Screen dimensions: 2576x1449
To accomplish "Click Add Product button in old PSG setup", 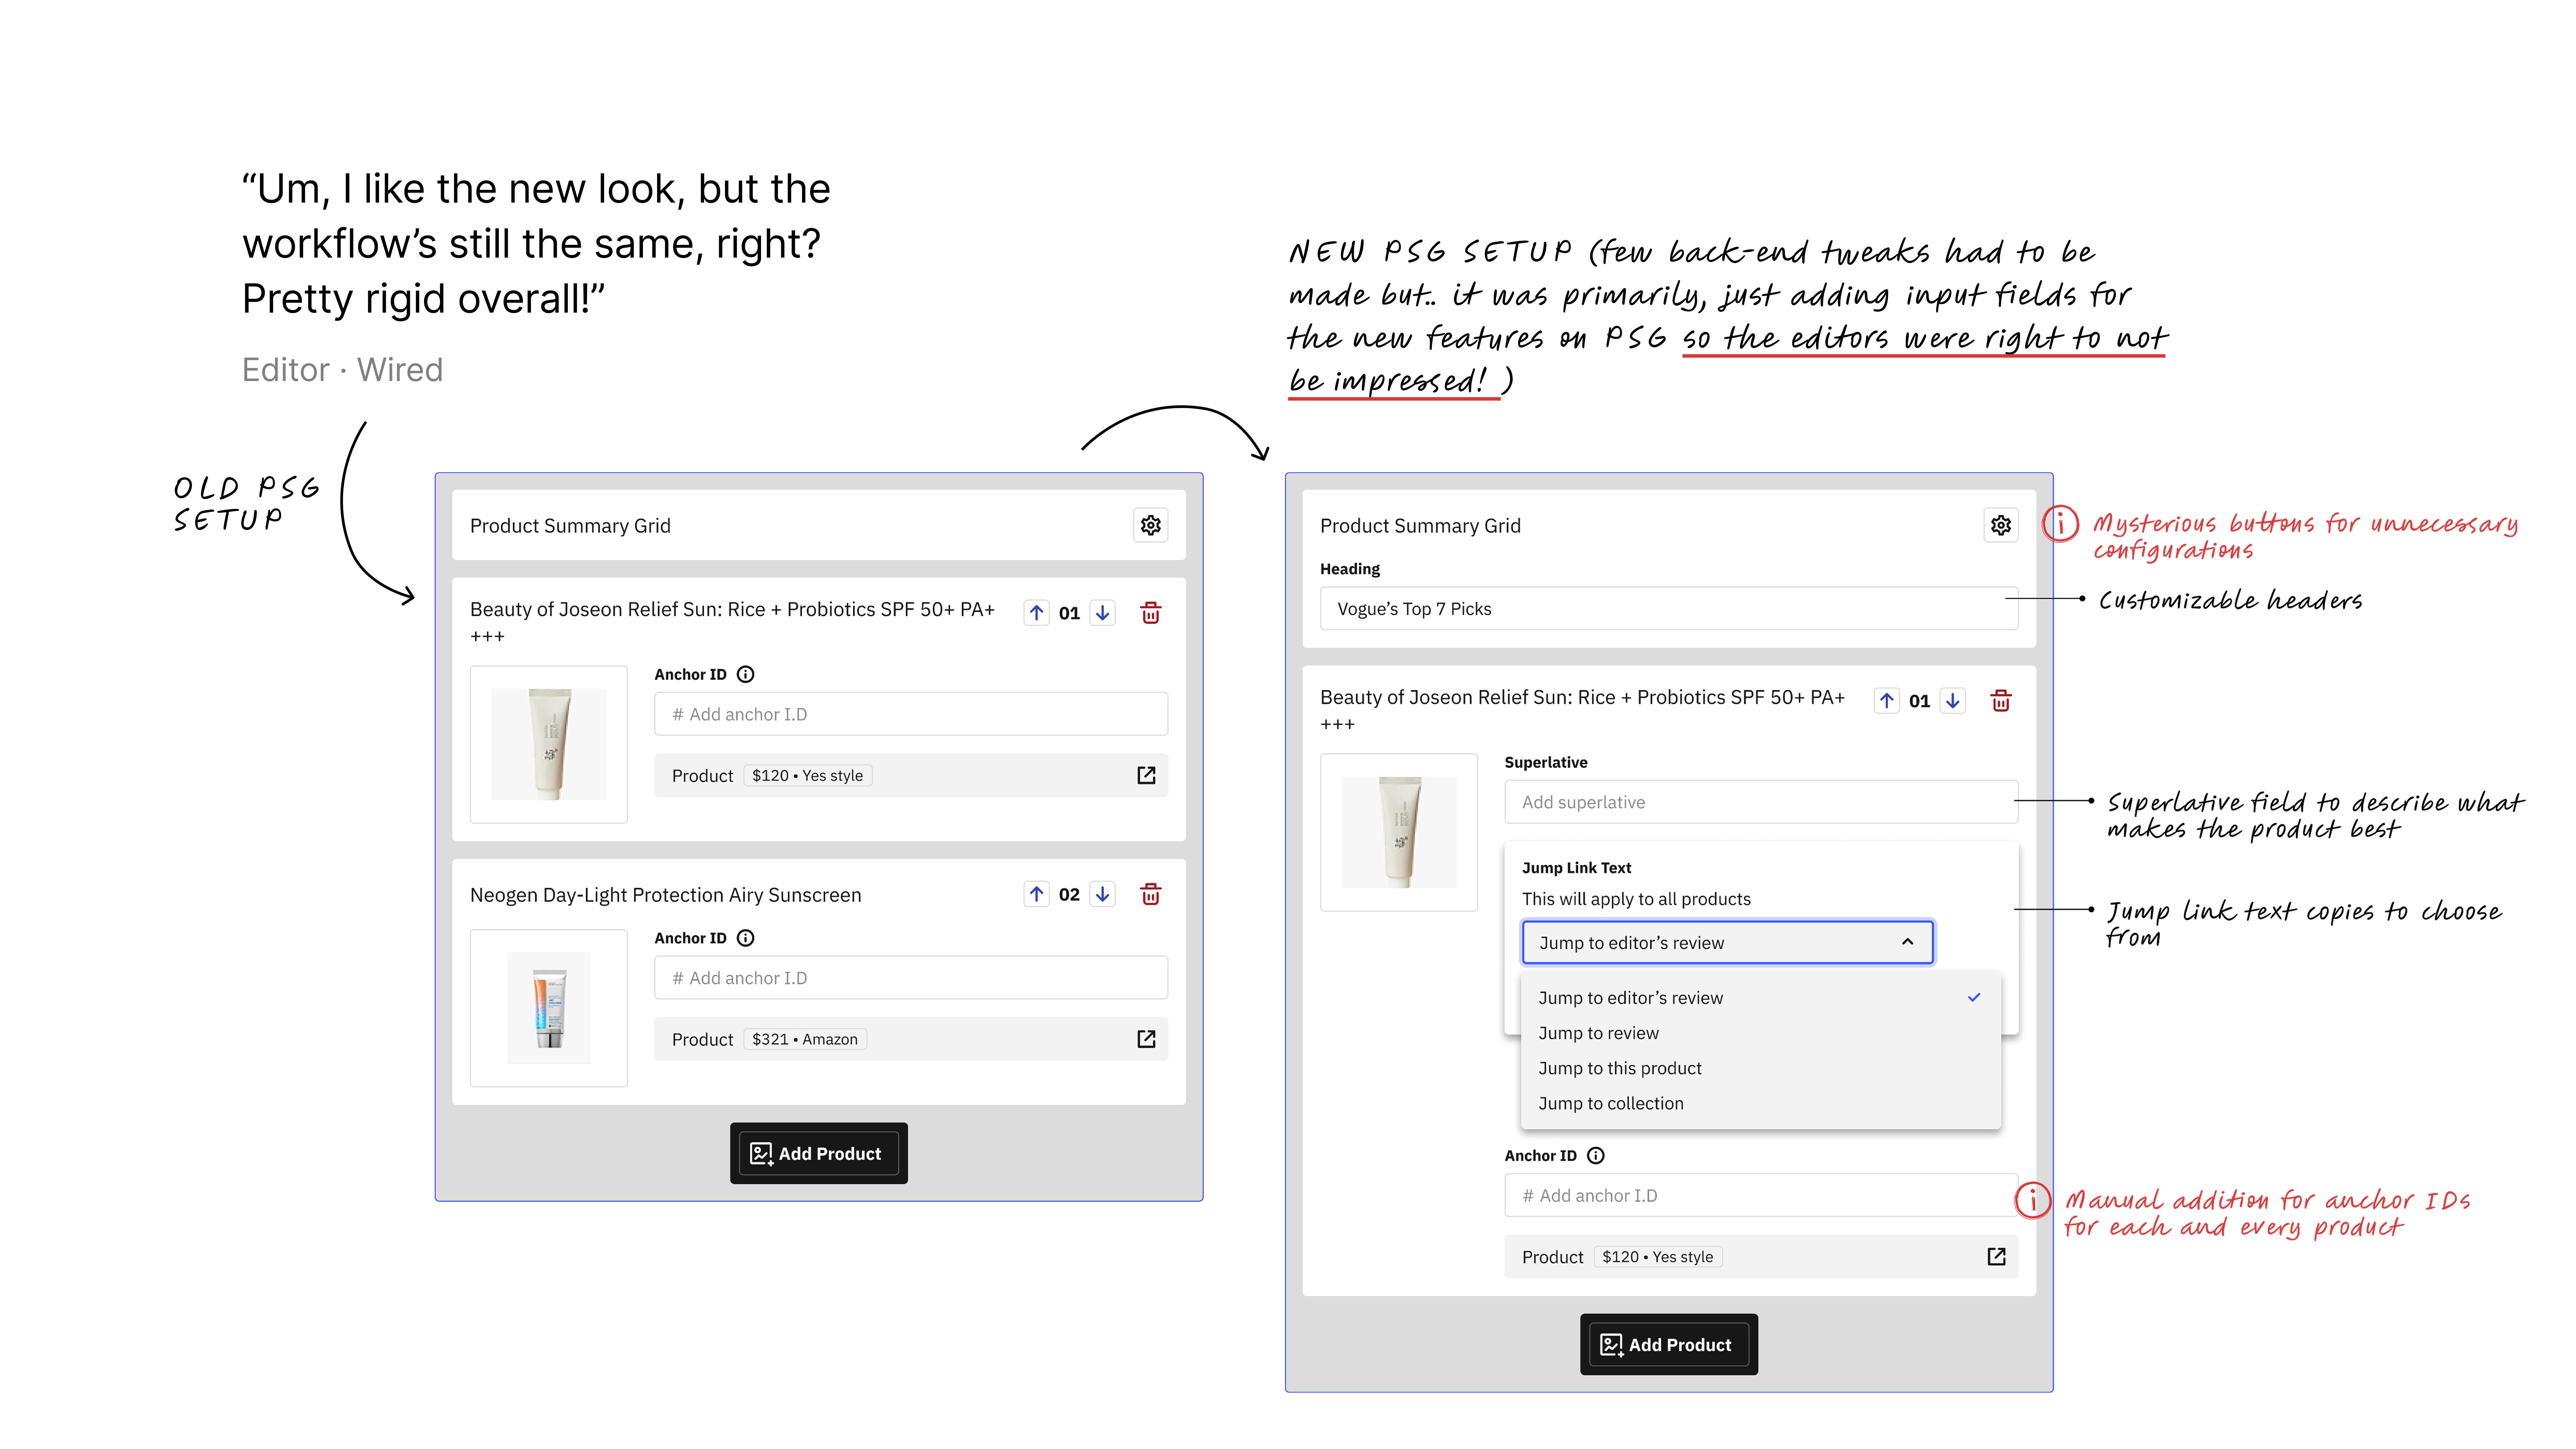I will (x=819, y=1153).
